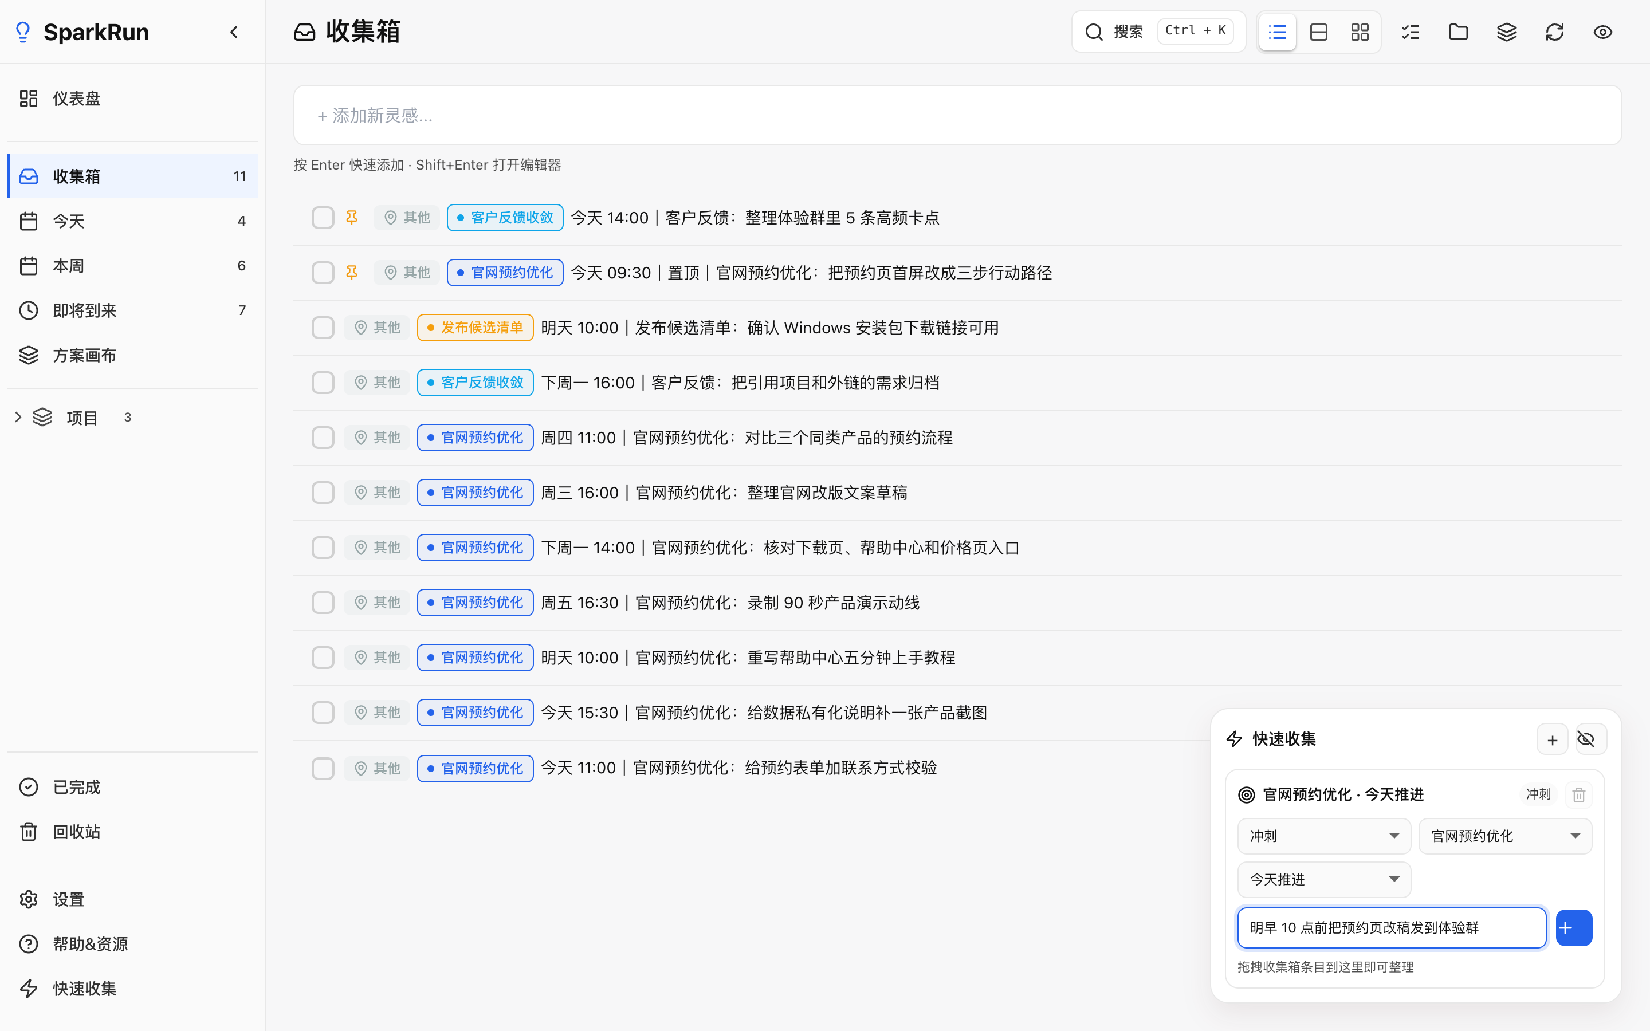
Task: Click 发布候选清单 orange project tag
Action: (x=475, y=328)
